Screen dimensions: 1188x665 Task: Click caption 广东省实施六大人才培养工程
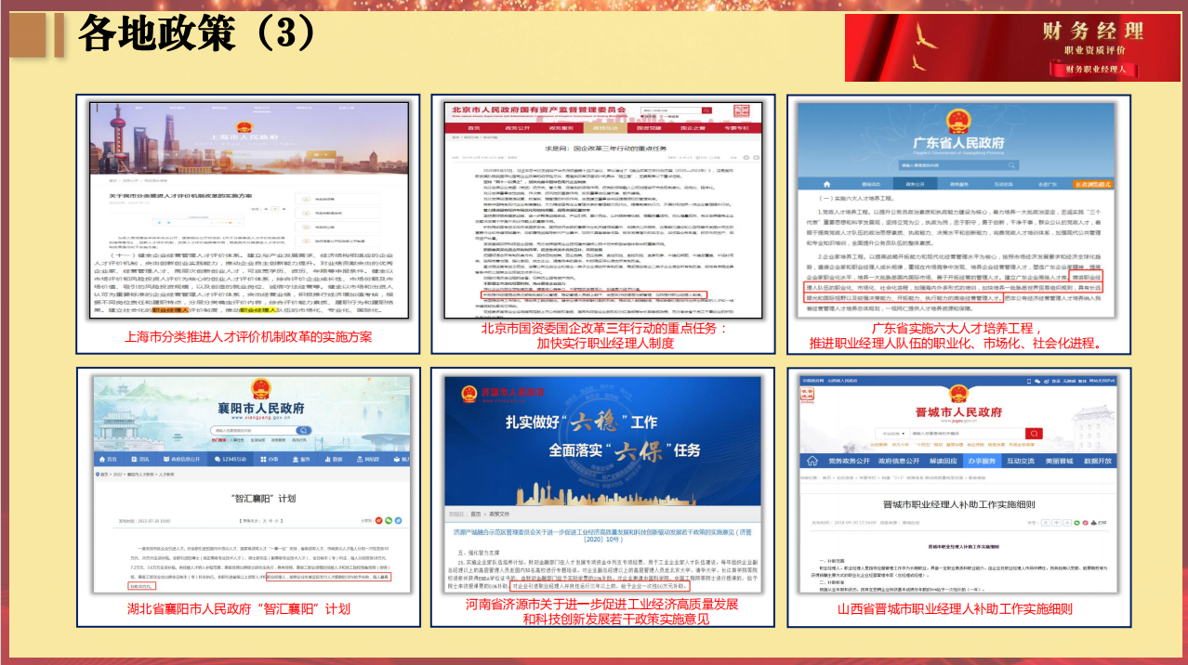coord(955,329)
